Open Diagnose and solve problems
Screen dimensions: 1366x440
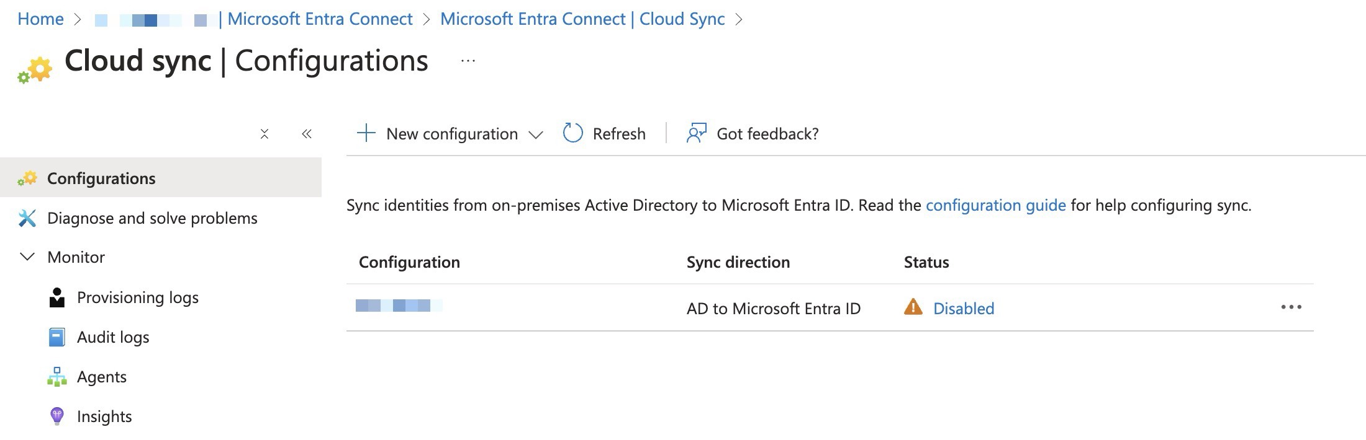pyautogui.click(x=152, y=218)
